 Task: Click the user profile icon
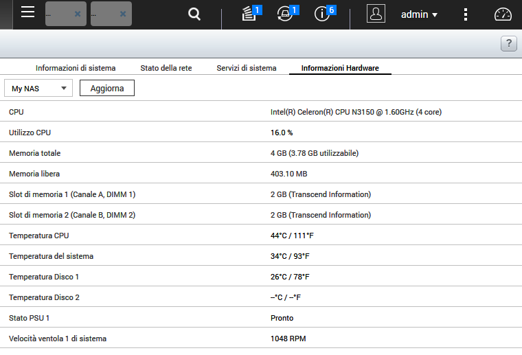pos(376,14)
